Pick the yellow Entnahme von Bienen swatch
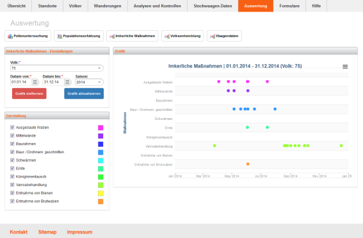363x238 pixels. pos(101,193)
